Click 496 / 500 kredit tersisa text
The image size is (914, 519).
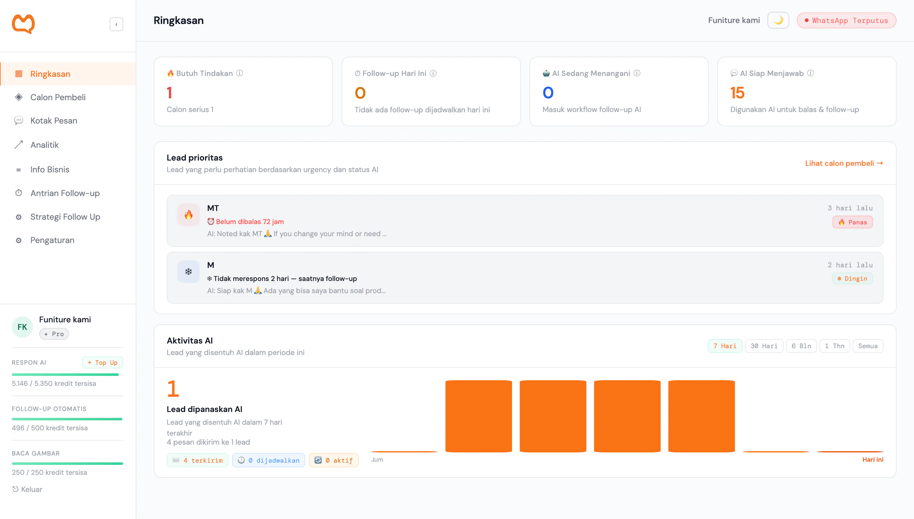coord(49,428)
